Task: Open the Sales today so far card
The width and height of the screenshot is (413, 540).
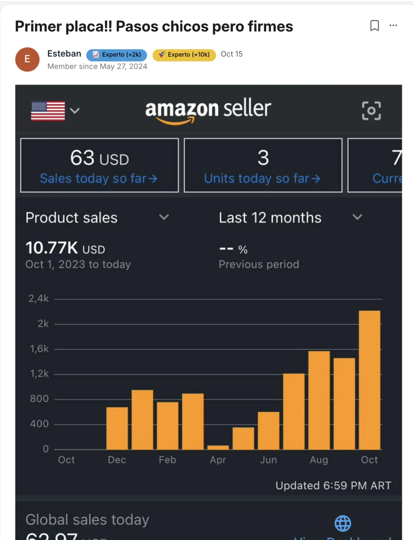Action: tap(100, 165)
